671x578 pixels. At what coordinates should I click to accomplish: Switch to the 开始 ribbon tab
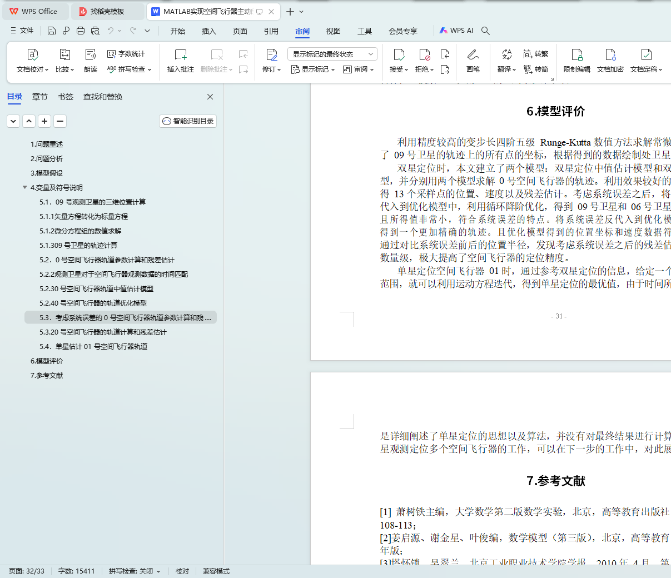(x=178, y=31)
